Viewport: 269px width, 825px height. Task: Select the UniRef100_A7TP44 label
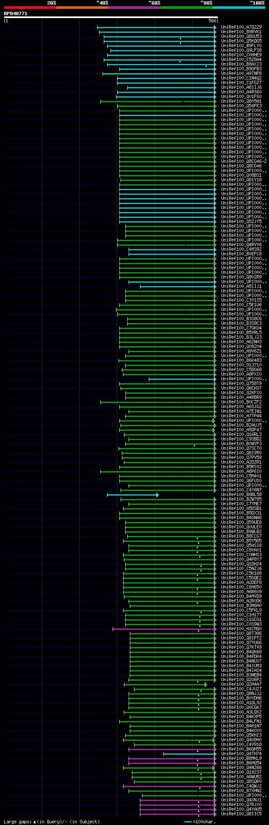point(241,416)
